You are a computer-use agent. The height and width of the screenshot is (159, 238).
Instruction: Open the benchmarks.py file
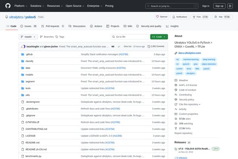33,156
